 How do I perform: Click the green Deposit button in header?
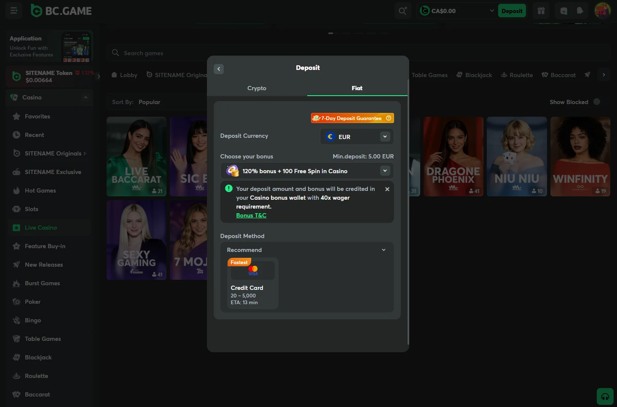pos(512,11)
